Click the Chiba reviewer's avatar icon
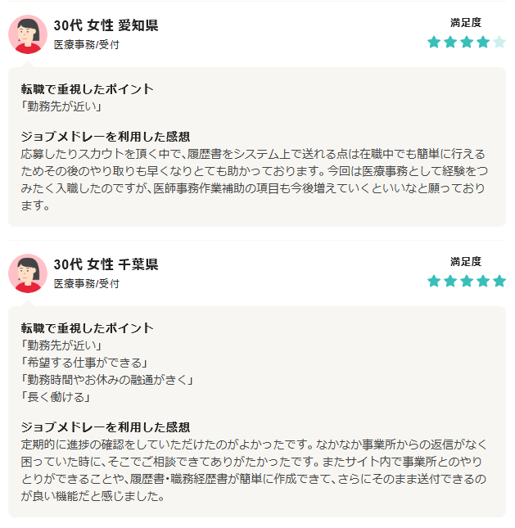Viewport: 515px width, 528px height. coord(28,273)
